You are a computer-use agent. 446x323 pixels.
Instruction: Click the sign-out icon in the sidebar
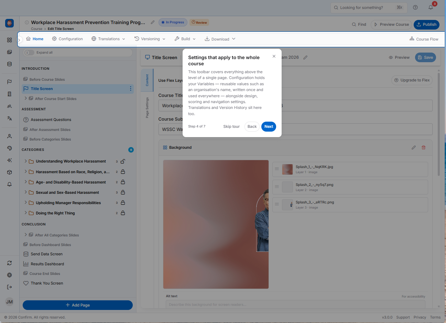click(x=10, y=287)
